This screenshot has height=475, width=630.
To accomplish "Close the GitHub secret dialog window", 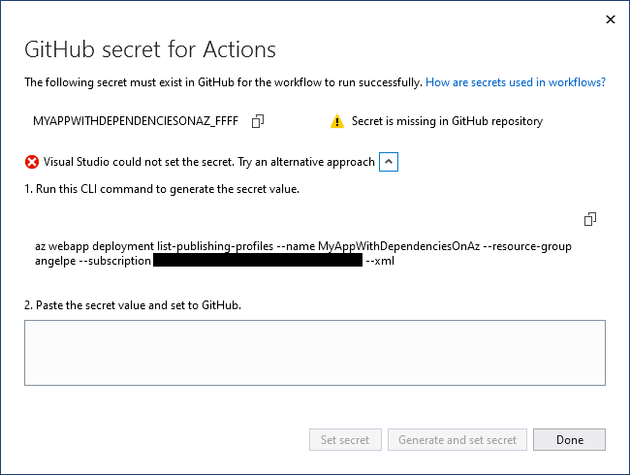I will pyautogui.click(x=610, y=19).
